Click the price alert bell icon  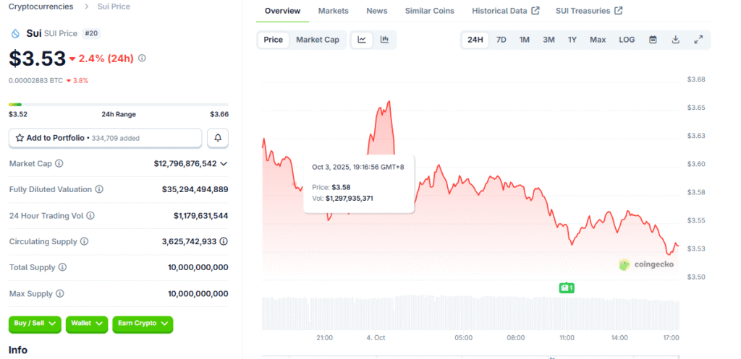point(218,137)
